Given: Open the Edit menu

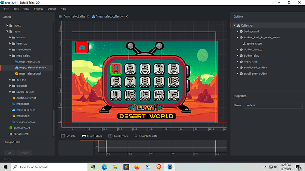Looking at the screenshot, I should pos(16,9).
